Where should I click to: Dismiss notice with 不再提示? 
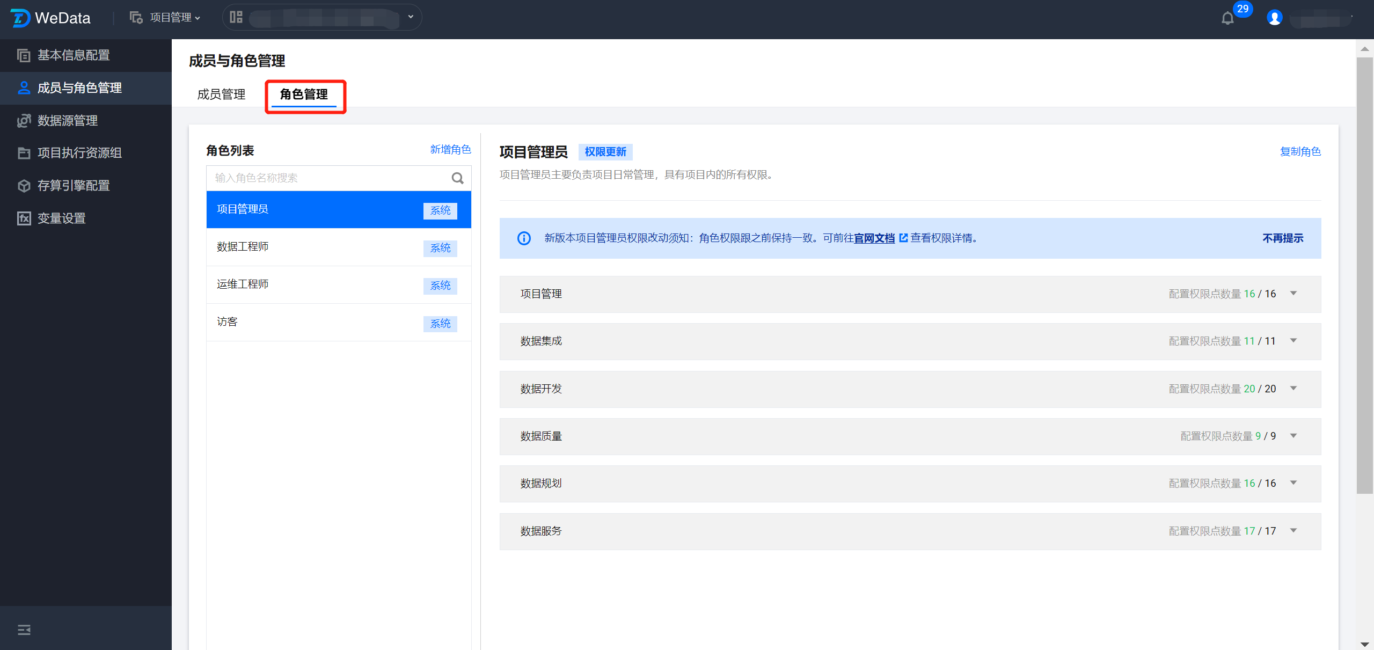click(1282, 238)
